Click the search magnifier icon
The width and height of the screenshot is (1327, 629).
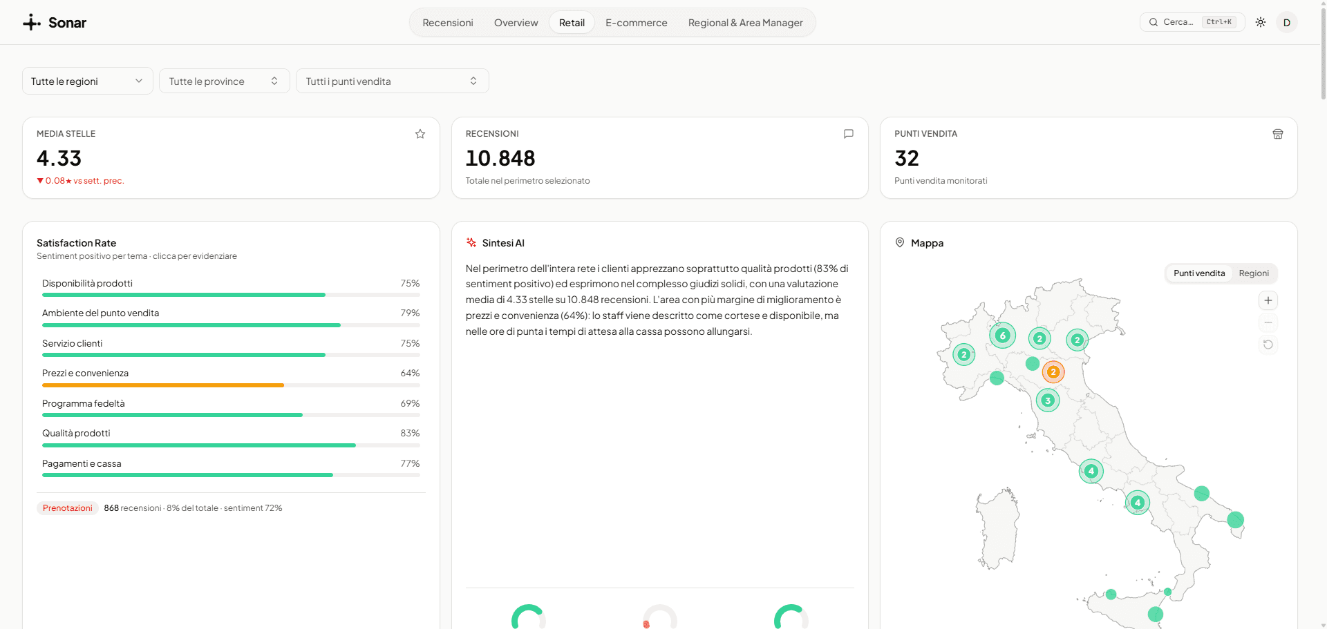click(1154, 22)
